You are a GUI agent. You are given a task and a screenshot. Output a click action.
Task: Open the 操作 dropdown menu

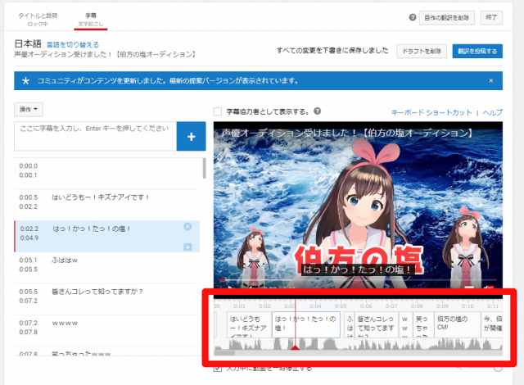(29, 109)
